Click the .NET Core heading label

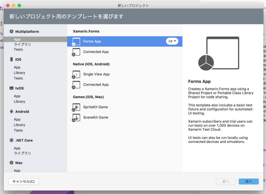(24, 141)
